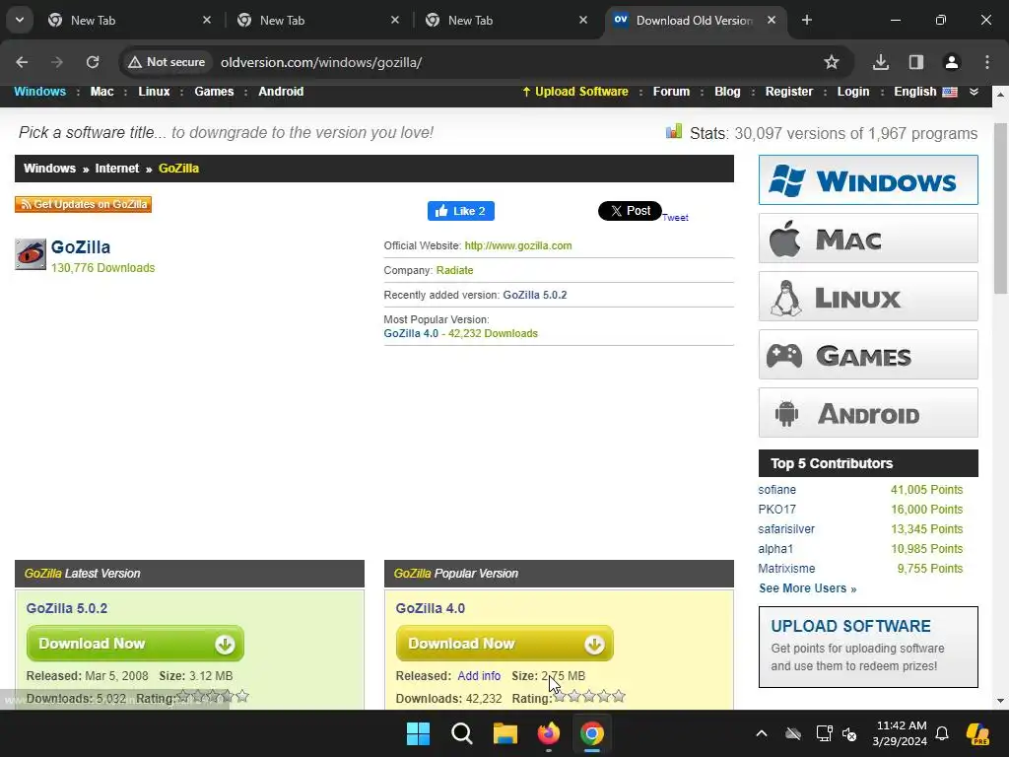Select the Games controller banner
Viewport: 1009px width, 757px height.
(868, 355)
